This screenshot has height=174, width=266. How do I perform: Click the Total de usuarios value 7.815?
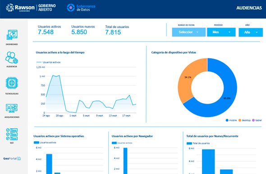(113, 32)
